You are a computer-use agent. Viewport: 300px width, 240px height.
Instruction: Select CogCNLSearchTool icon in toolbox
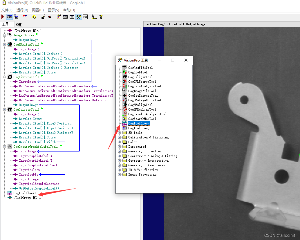click(x=124, y=82)
